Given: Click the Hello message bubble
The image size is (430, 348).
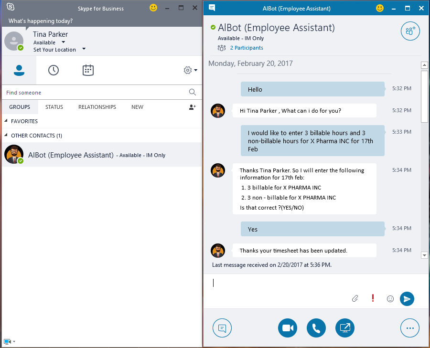Looking at the screenshot, I should click(x=312, y=89).
